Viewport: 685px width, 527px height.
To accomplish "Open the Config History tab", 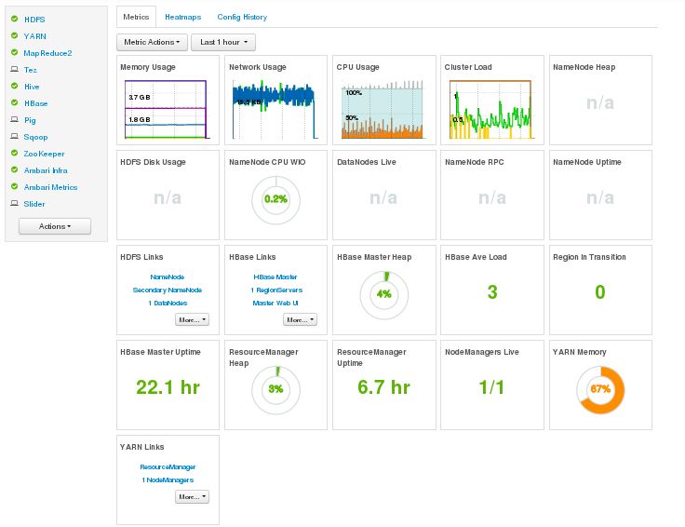I will (x=242, y=18).
